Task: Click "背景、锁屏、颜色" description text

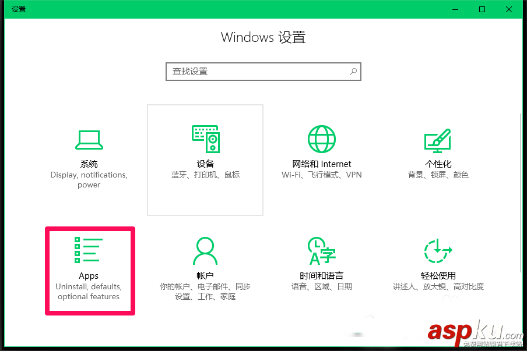Action: point(438,175)
